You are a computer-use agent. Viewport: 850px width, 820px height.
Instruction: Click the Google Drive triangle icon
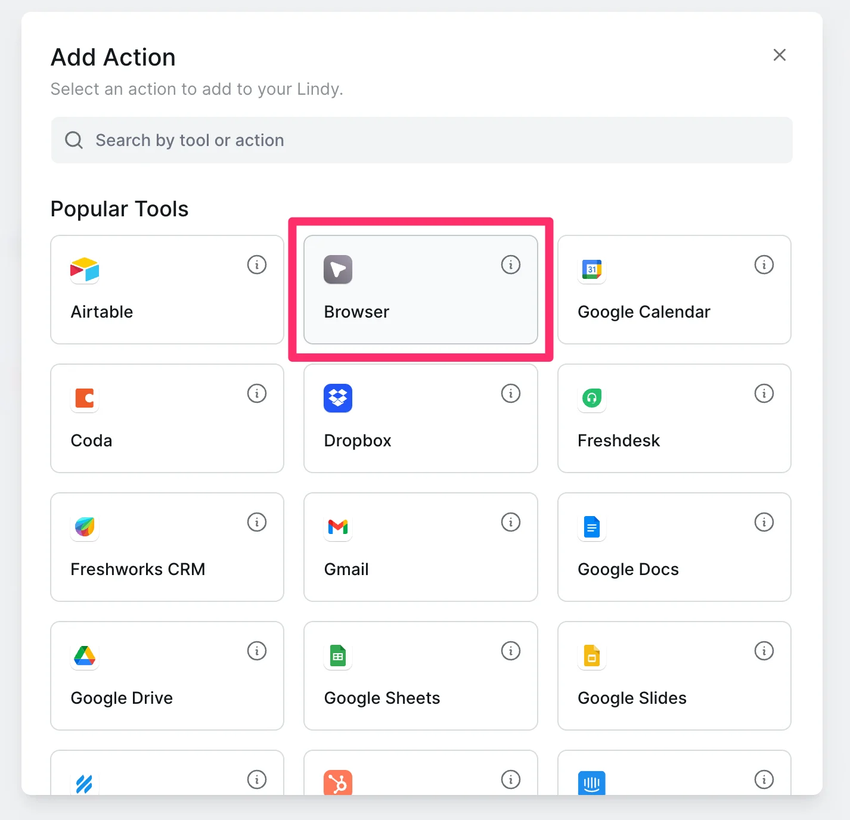pos(85,656)
